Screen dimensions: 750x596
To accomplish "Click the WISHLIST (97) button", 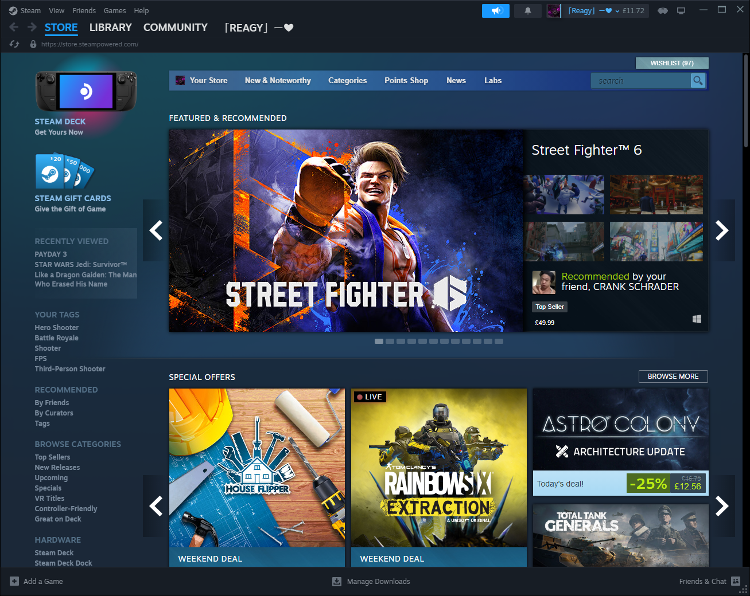I will [x=672, y=63].
